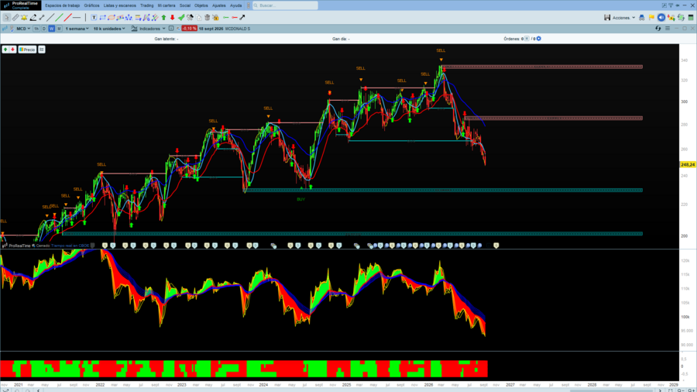The image size is (697, 392).
Task: Click the green up arrow tool
Action: pos(163,18)
